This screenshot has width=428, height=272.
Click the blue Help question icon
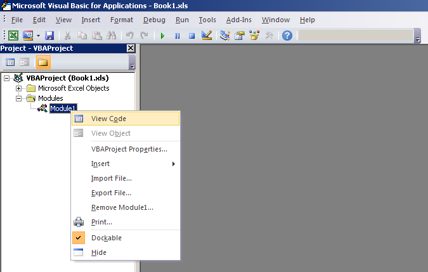[x=287, y=36]
